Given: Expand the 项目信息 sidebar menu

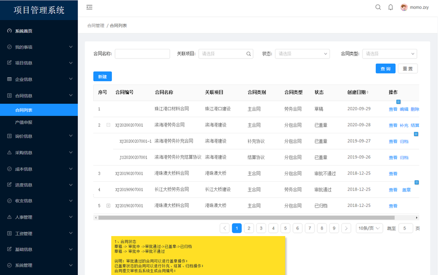Looking at the screenshot, I should pos(39,63).
